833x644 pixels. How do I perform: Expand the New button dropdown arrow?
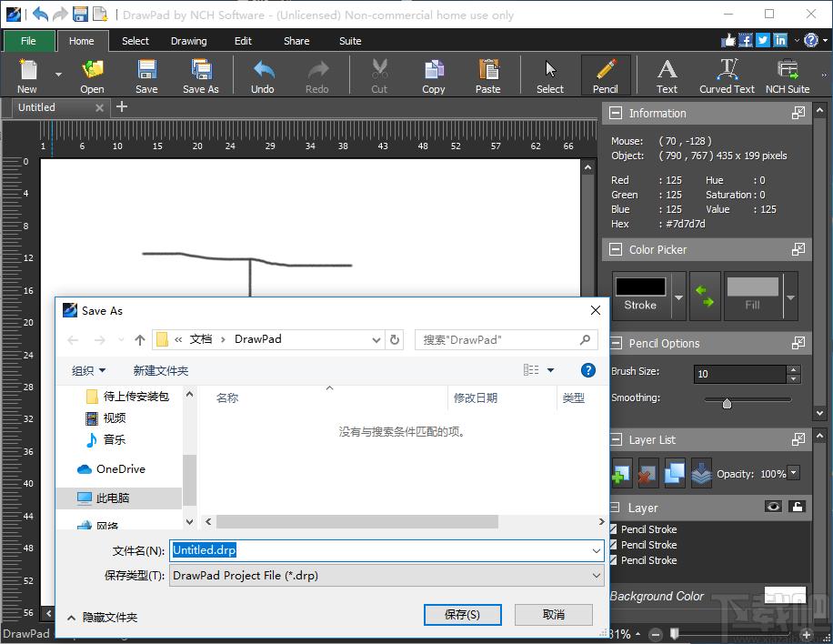coord(58,75)
